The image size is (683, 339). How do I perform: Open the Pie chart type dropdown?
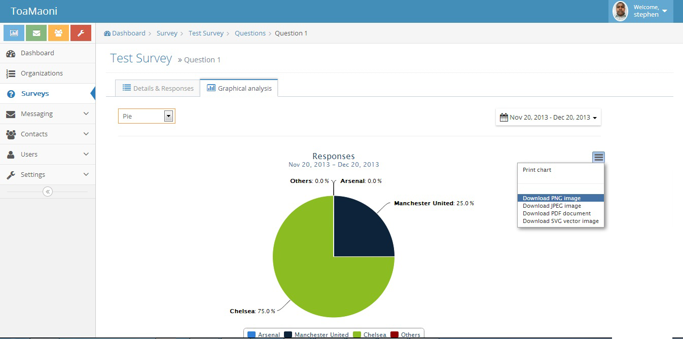147,116
